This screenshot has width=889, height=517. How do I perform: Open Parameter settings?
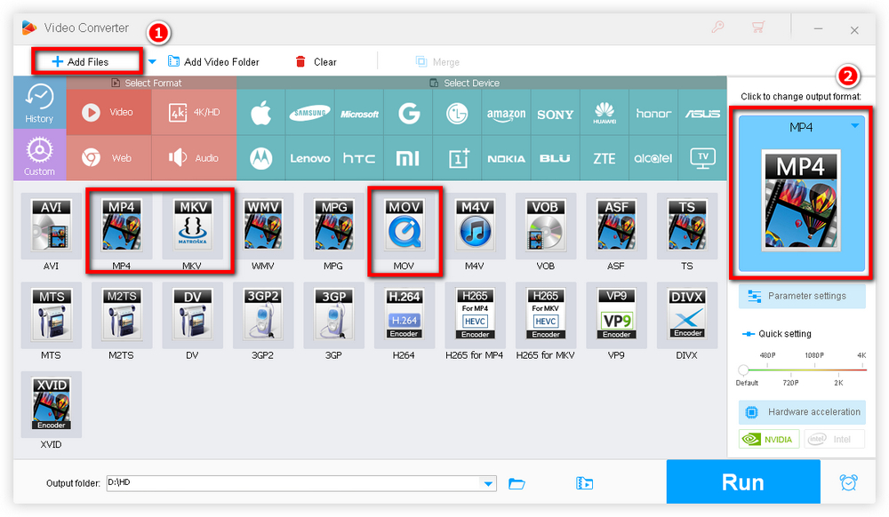pos(802,296)
